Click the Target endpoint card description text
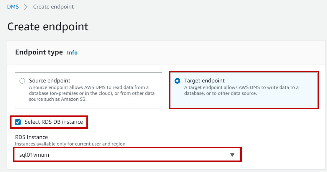Image resolution: width=327 pixels, height=172 pixels. pos(241,90)
